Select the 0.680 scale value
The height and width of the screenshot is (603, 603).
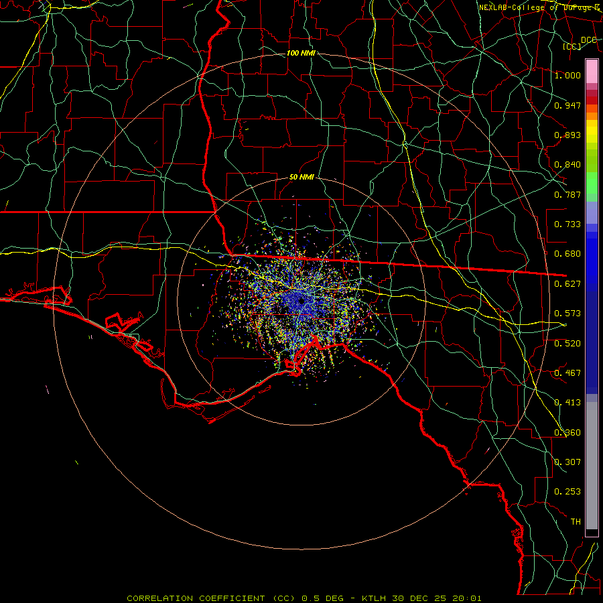coord(567,254)
